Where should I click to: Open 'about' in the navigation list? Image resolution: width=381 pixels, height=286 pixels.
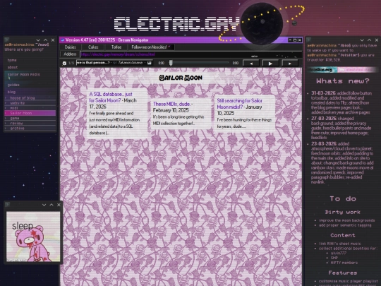pos(13,67)
